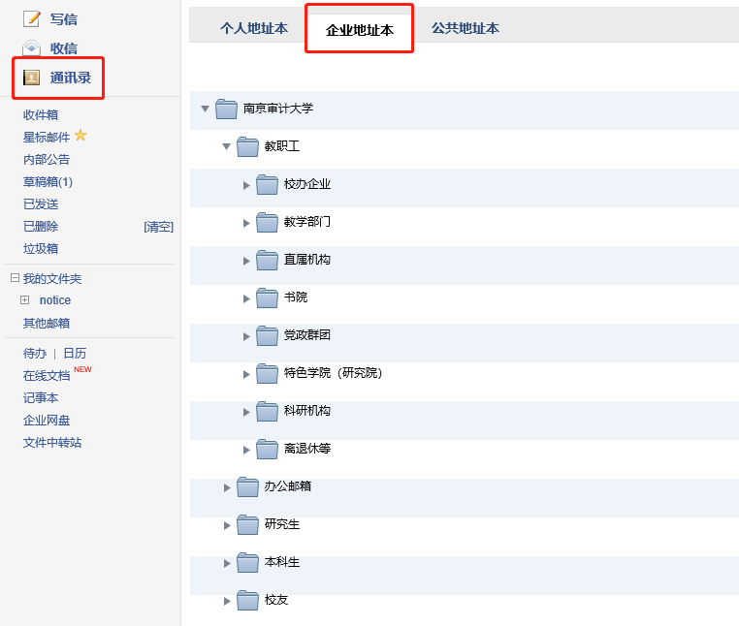This screenshot has width=739, height=626.
Task: Expand the 离退休等 node arrow
Action: pyautogui.click(x=246, y=450)
